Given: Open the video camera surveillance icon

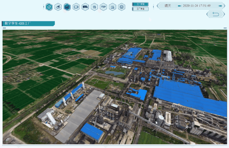Looking at the screenshot, I should tap(76, 7).
